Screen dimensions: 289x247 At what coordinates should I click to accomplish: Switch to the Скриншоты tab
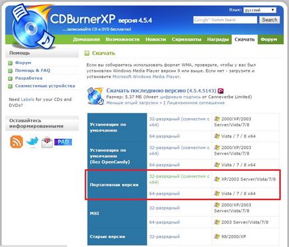coord(186,39)
